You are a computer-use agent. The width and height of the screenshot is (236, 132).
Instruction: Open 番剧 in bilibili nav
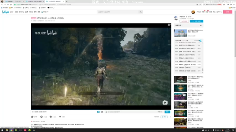click(17, 12)
